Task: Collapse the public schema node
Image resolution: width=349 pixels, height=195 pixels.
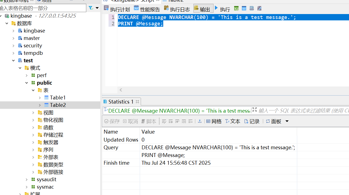Action: 27,83
